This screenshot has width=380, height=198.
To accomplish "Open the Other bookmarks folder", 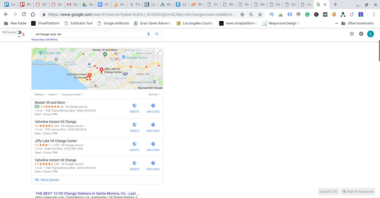I will click(357, 23).
